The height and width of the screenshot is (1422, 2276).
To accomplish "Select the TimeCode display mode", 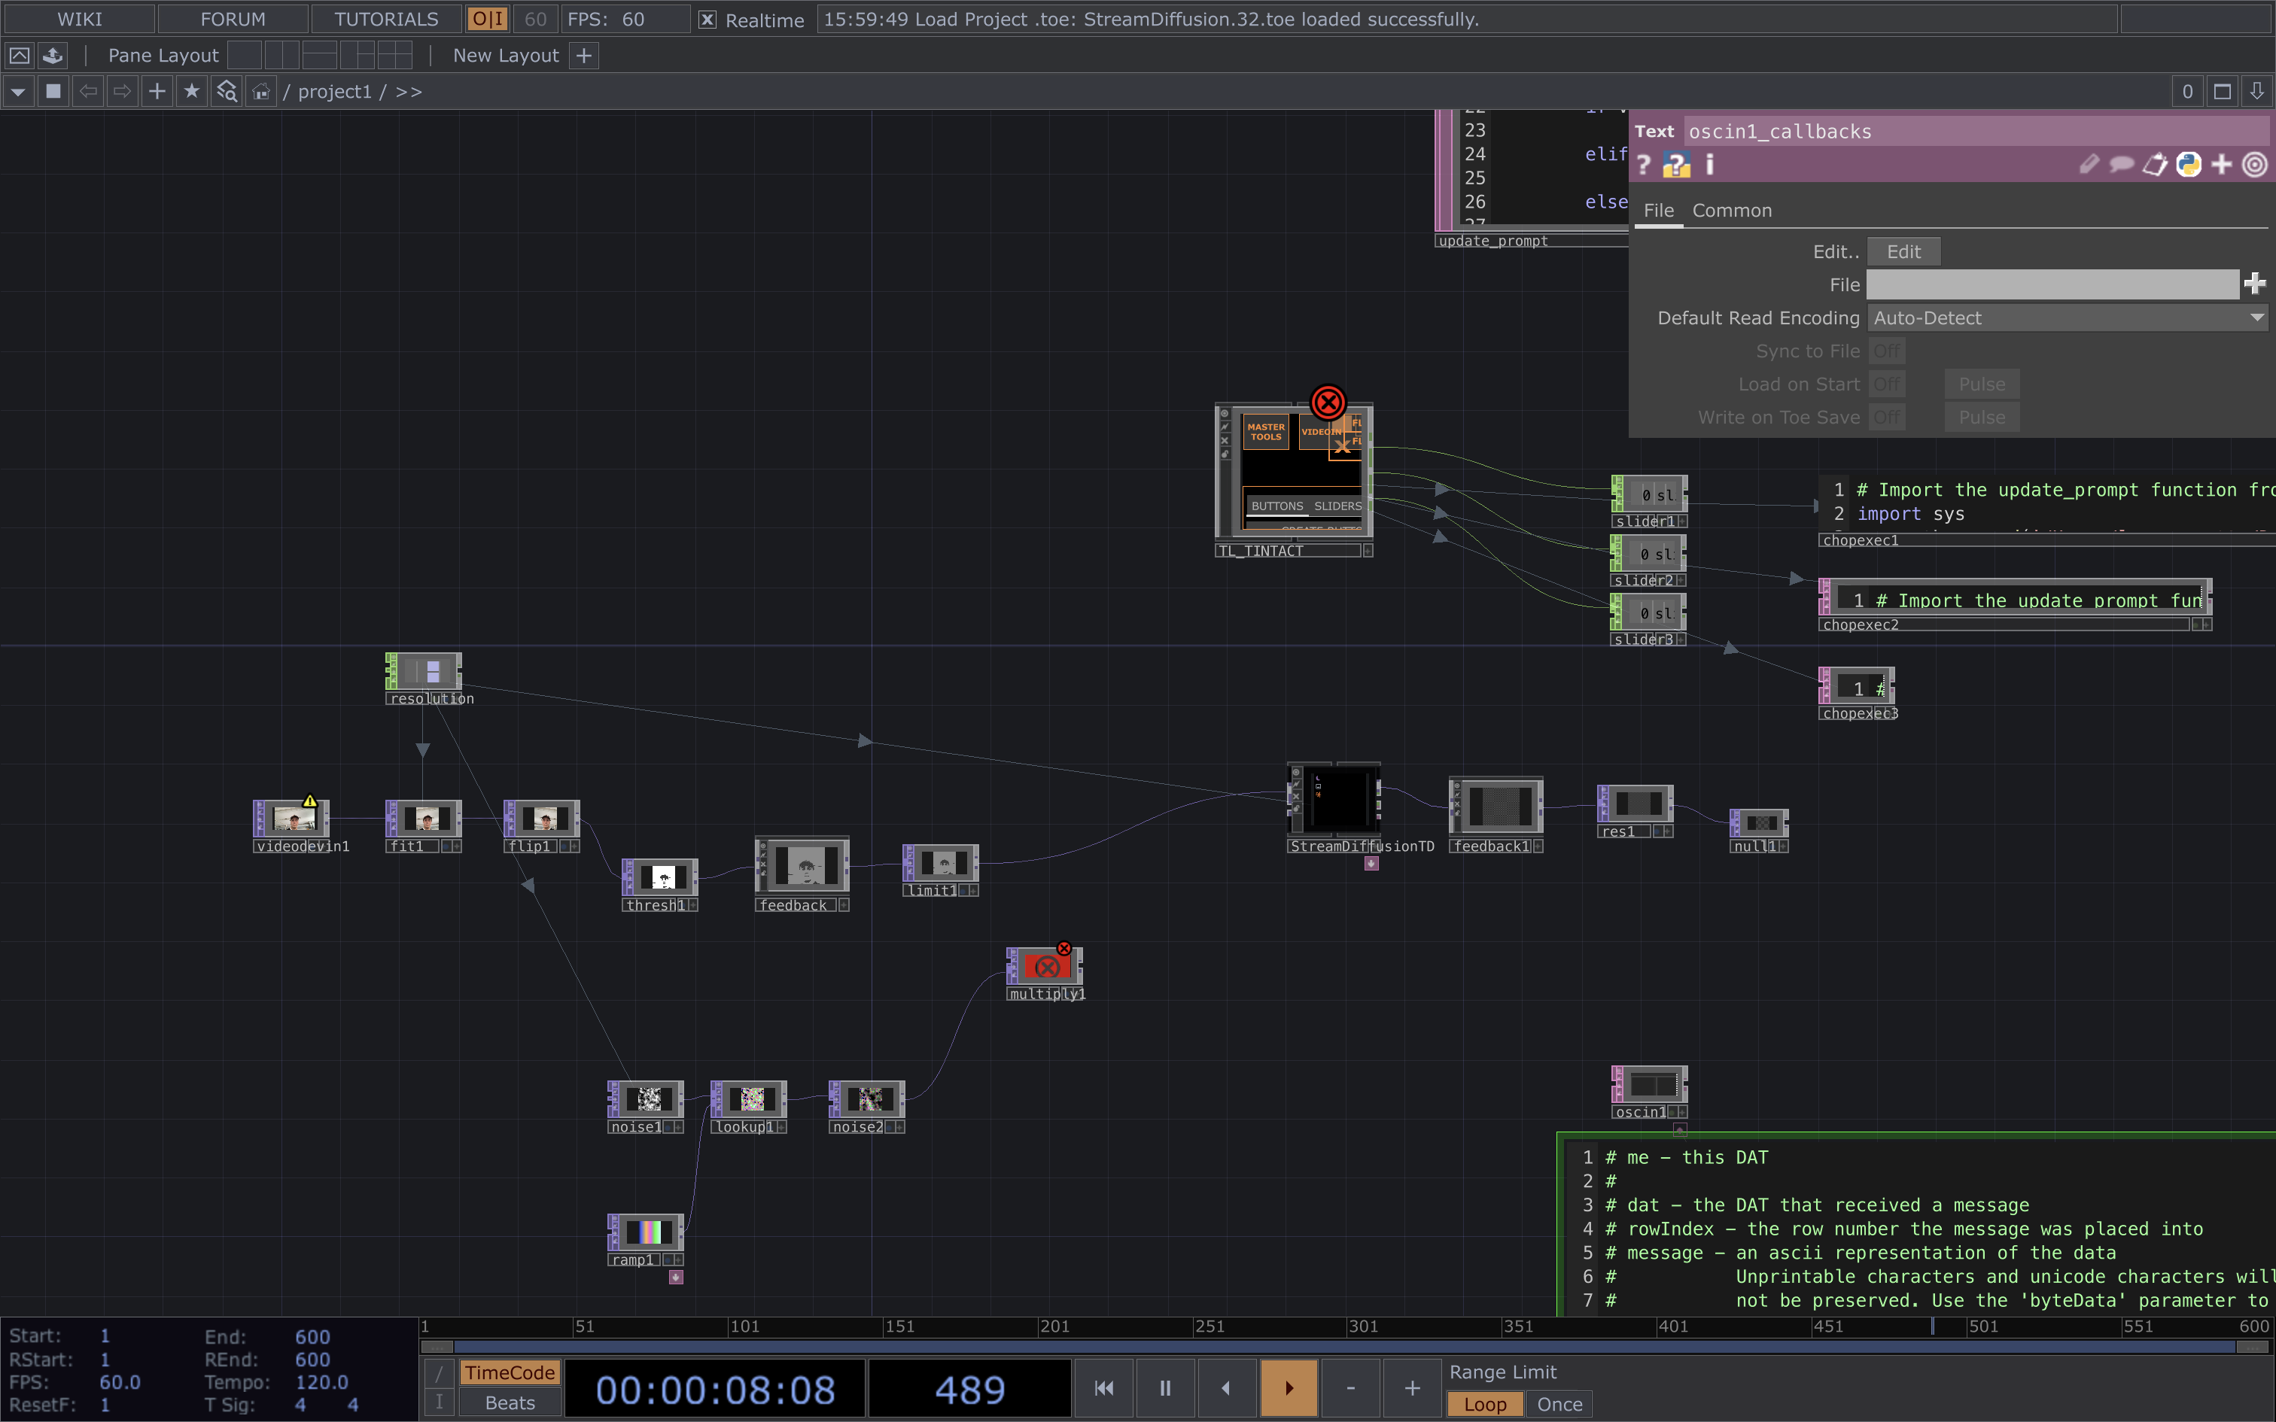I will (x=510, y=1373).
